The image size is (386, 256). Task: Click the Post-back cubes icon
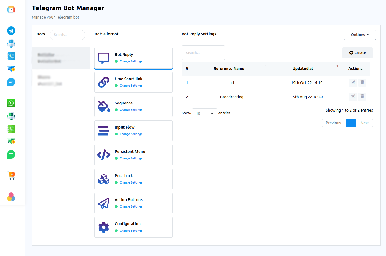click(104, 179)
